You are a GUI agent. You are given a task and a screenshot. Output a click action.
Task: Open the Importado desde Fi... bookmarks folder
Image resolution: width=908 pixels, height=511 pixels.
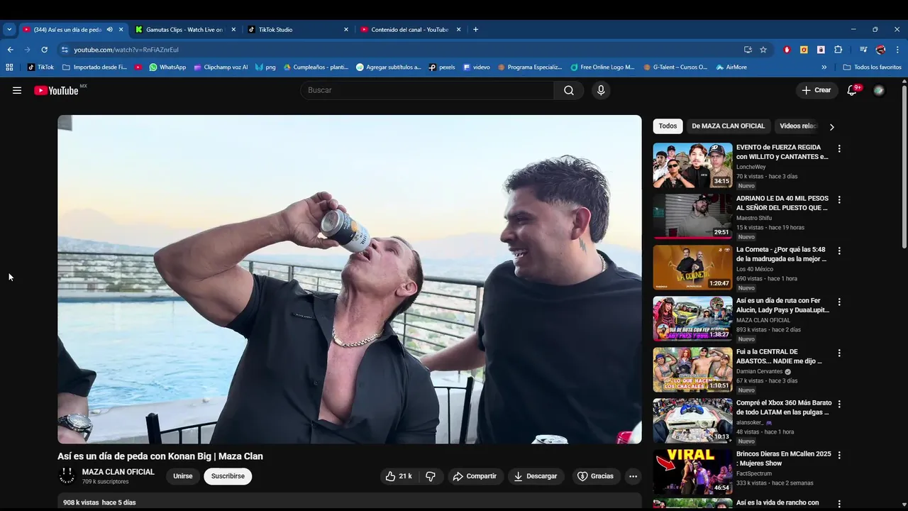tap(94, 67)
